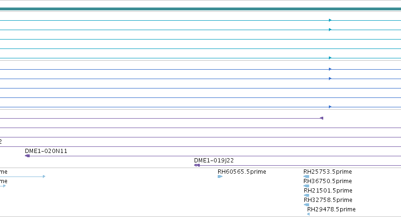Choose the RH29478.5prime label
Image resolution: width=401 pixels, height=217 pixels.
pos(331,209)
